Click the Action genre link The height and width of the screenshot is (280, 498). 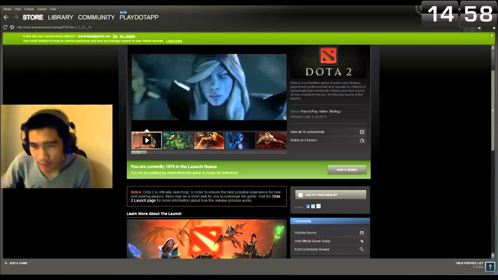(x=323, y=112)
